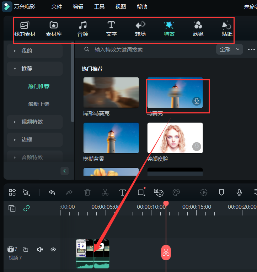
Task: Mute the 视频 7 track
Action: point(40,250)
